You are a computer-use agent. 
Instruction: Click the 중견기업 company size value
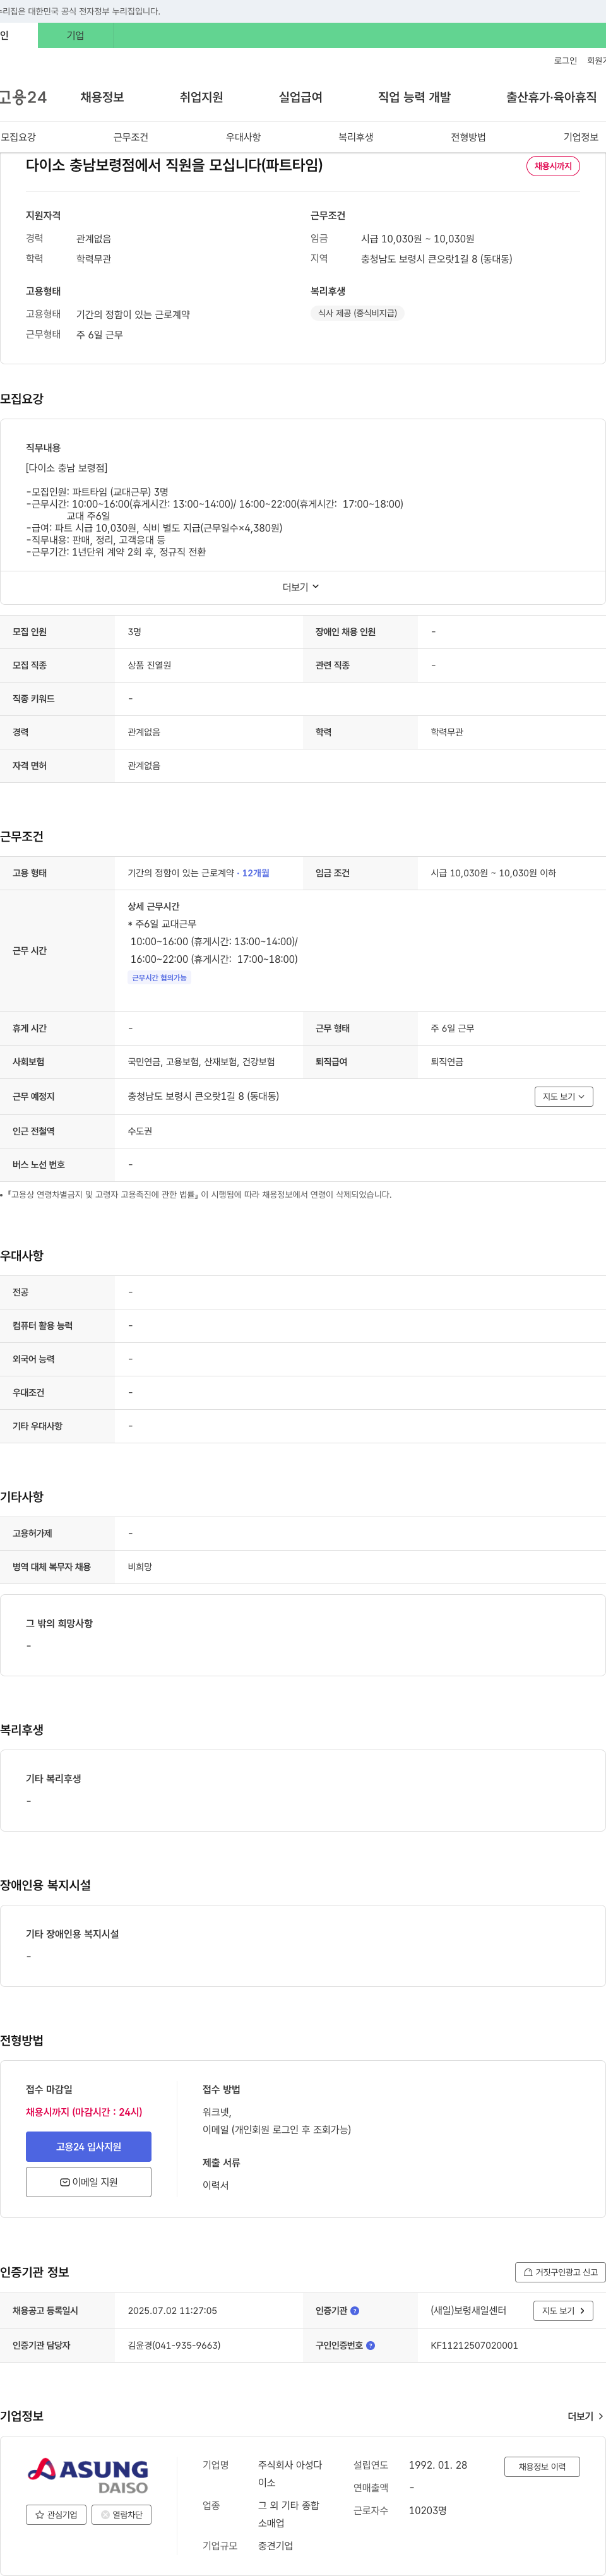point(275,2546)
